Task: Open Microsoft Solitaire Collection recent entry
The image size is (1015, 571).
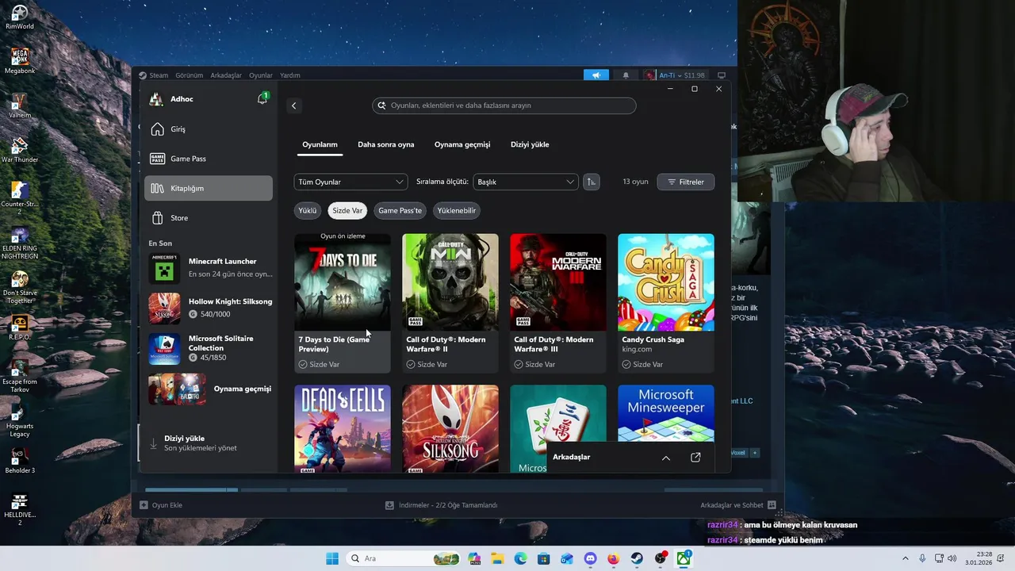Action: [210, 348]
